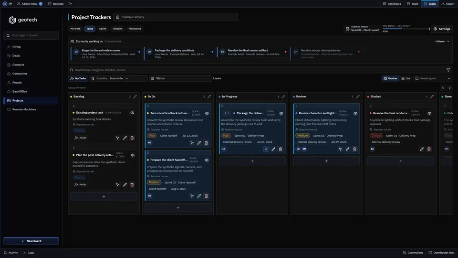The width and height of the screenshot is (458, 258).
Task: Click the Export button
Action: (x=448, y=4)
